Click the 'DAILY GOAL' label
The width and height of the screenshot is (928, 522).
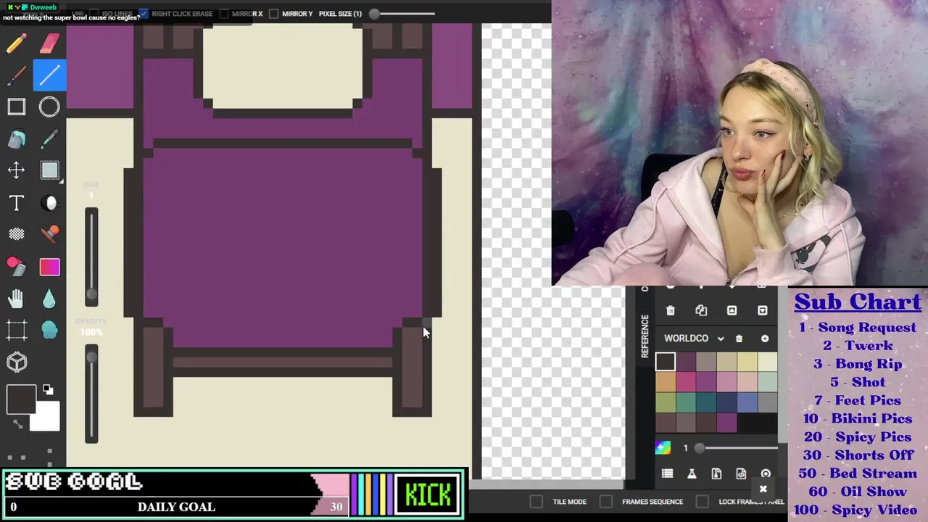pyautogui.click(x=176, y=507)
